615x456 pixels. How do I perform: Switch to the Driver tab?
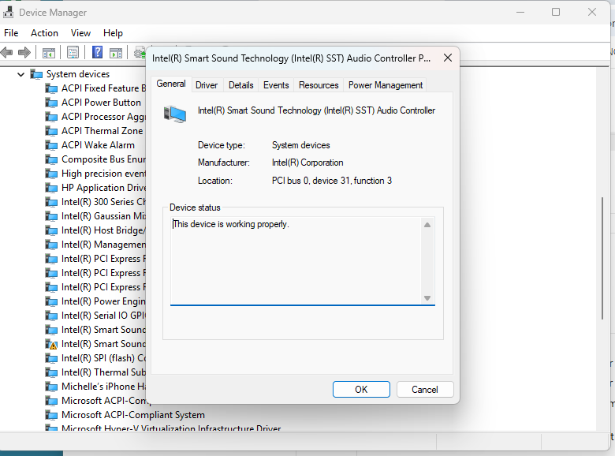tap(207, 85)
